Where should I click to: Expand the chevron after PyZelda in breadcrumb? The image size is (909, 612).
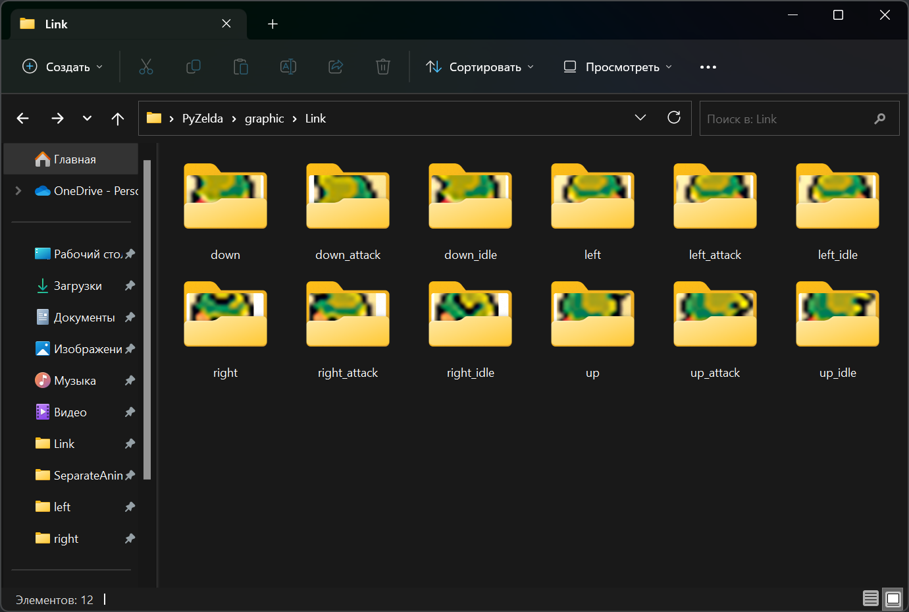coord(234,119)
